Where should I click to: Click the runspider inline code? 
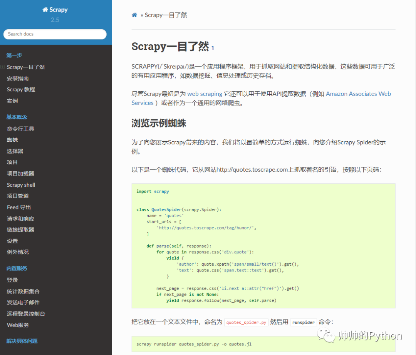303,322
